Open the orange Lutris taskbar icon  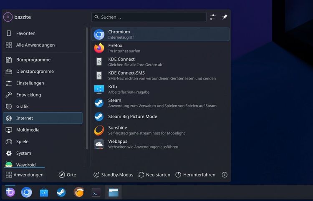click(78, 192)
